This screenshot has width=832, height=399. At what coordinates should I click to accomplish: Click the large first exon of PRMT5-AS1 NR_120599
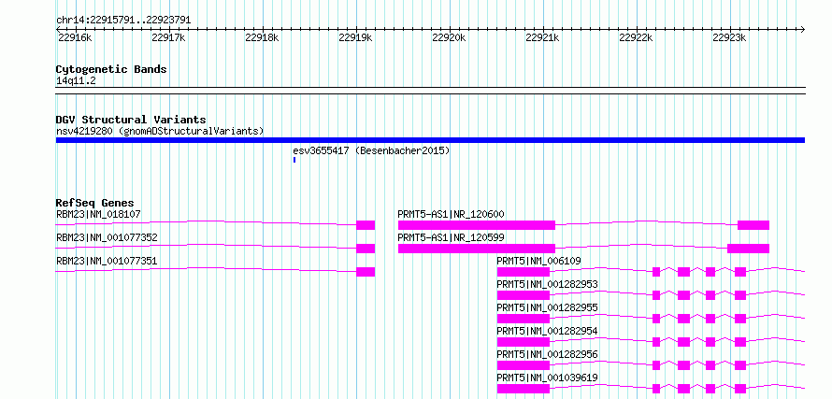[477, 249]
